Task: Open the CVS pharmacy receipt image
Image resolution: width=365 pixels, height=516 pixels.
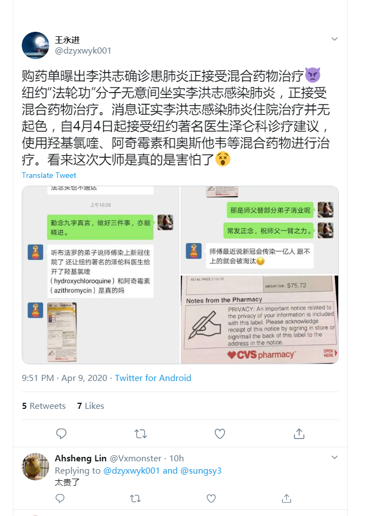Action: [260, 320]
